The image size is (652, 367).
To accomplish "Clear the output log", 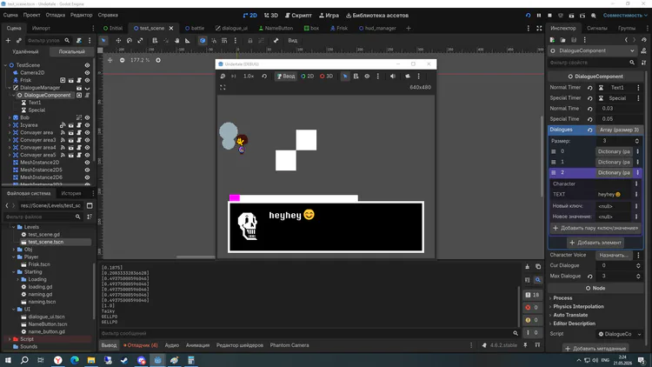I will [528, 267].
